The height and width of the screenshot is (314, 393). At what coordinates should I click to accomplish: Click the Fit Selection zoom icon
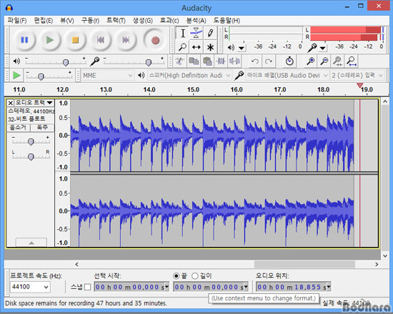337,61
